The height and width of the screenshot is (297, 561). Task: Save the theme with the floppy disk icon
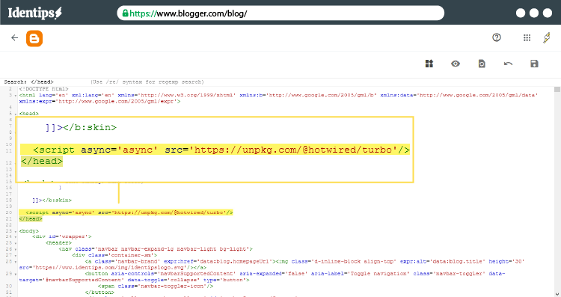coord(534,64)
